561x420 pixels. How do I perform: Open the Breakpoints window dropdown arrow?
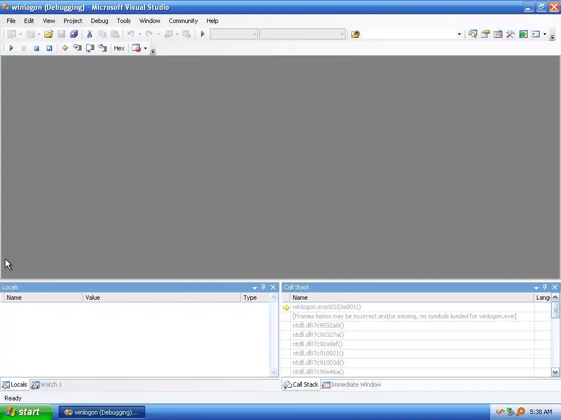coord(145,48)
